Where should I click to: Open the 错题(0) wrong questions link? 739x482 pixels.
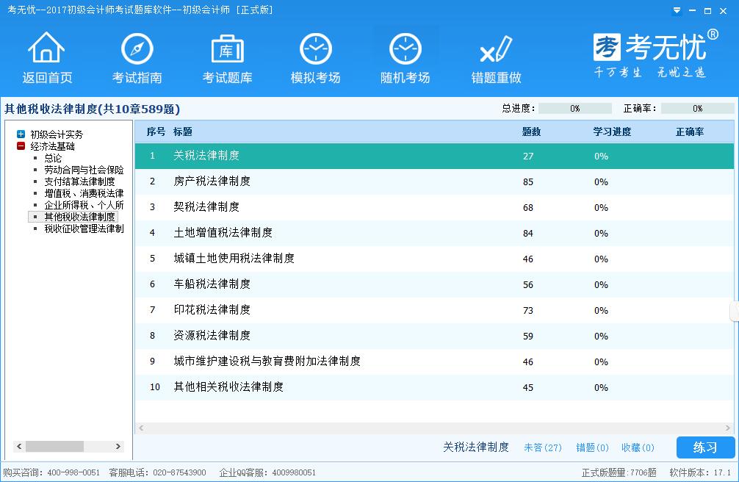point(592,447)
